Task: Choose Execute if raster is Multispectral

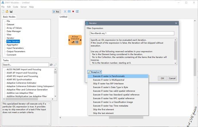Action: point(118,80)
